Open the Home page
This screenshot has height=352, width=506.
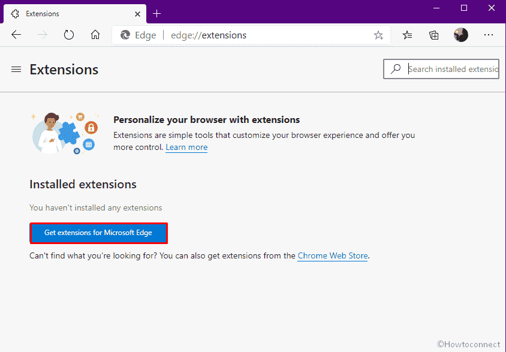95,35
